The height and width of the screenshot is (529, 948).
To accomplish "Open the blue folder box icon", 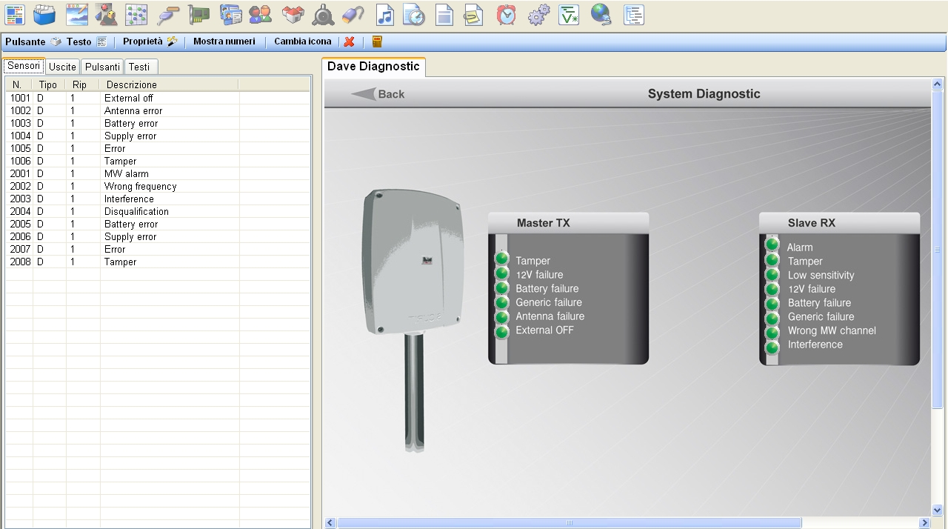I will point(45,15).
